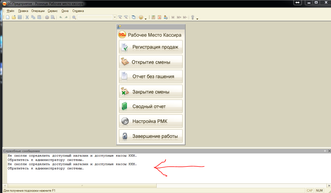Pin the Служебные сообщения panel
The width and height of the screenshot is (331, 193).
pyautogui.click(x=325, y=151)
